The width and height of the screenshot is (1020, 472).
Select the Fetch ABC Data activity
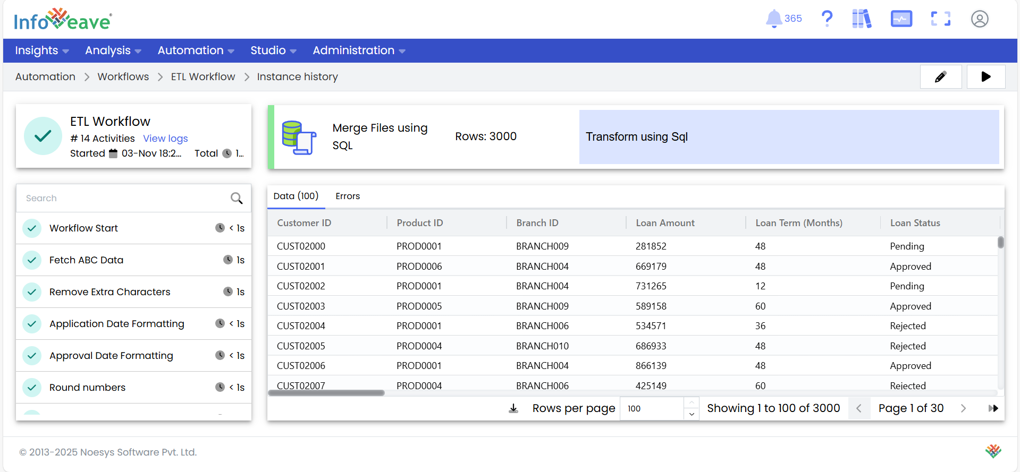click(86, 260)
